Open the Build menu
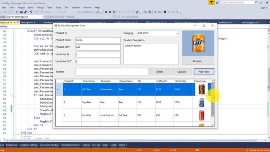The height and width of the screenshot is (152, 270). point(31,8)
